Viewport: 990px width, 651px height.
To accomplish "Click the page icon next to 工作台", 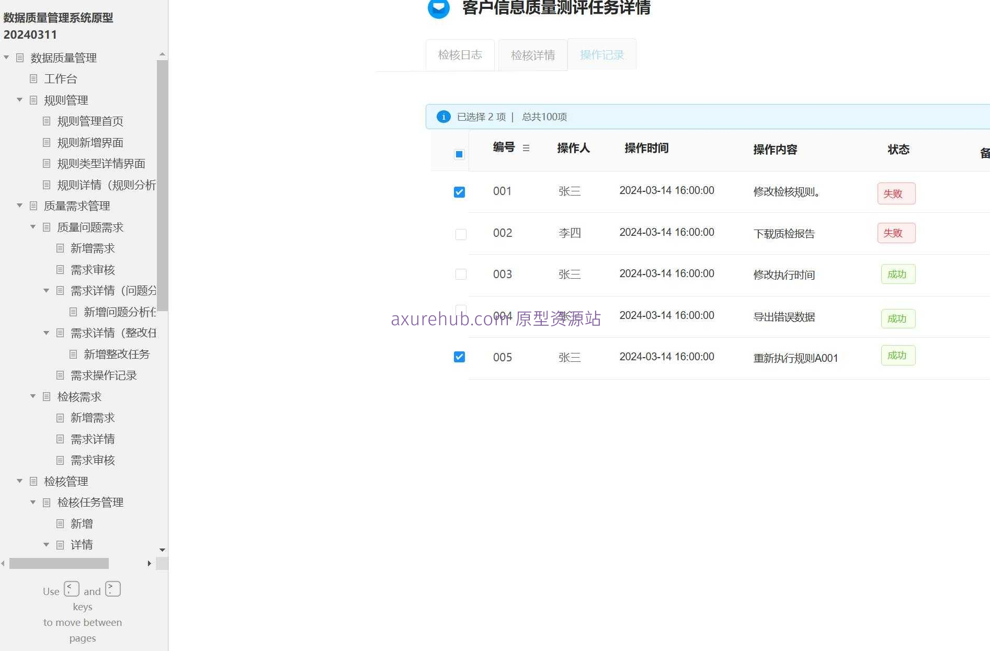I will [34, 78].
